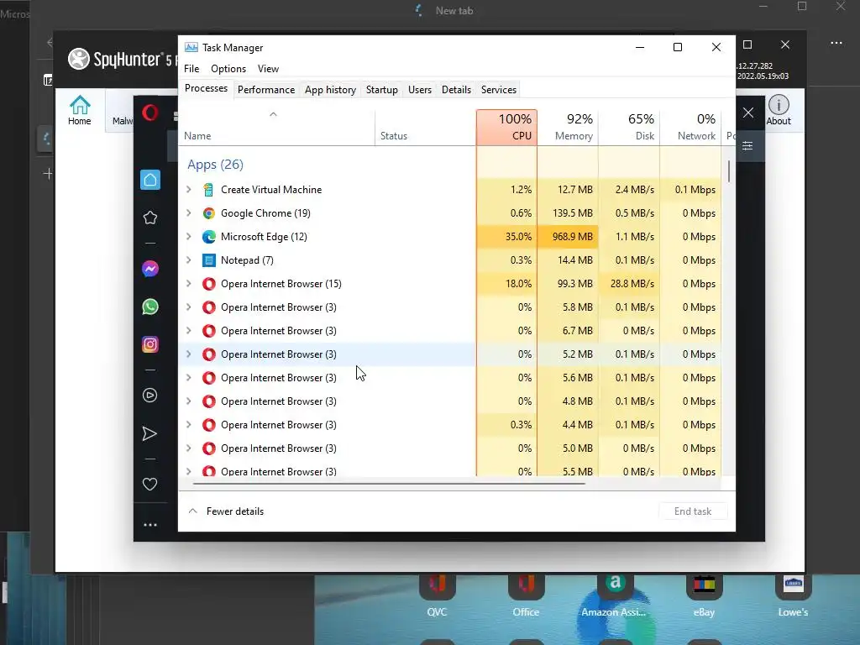Expand Google Chrome (19) process group
Image resolution: width=860 pixels, height=645 pixels.
click(x=189, y=213)
